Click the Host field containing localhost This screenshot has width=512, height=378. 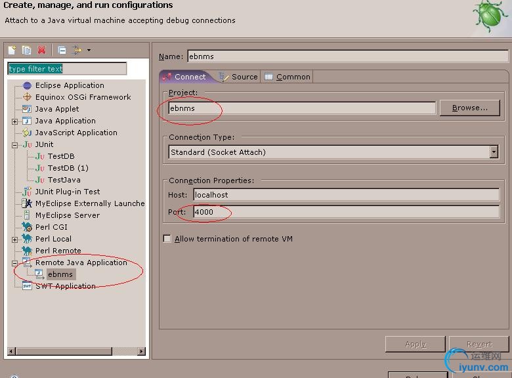[346, 195]
